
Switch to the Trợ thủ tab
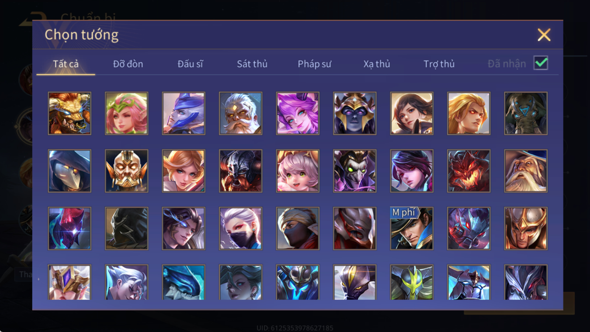click(439, 64)
